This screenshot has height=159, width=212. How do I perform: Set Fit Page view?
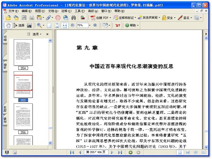point(57,25)
